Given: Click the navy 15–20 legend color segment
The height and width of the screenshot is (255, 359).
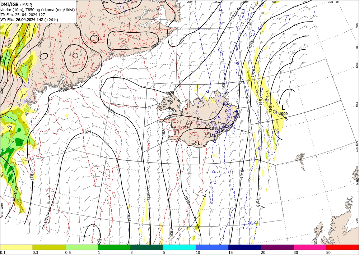Looking at the screenshot, I should (x=245, y=247).
